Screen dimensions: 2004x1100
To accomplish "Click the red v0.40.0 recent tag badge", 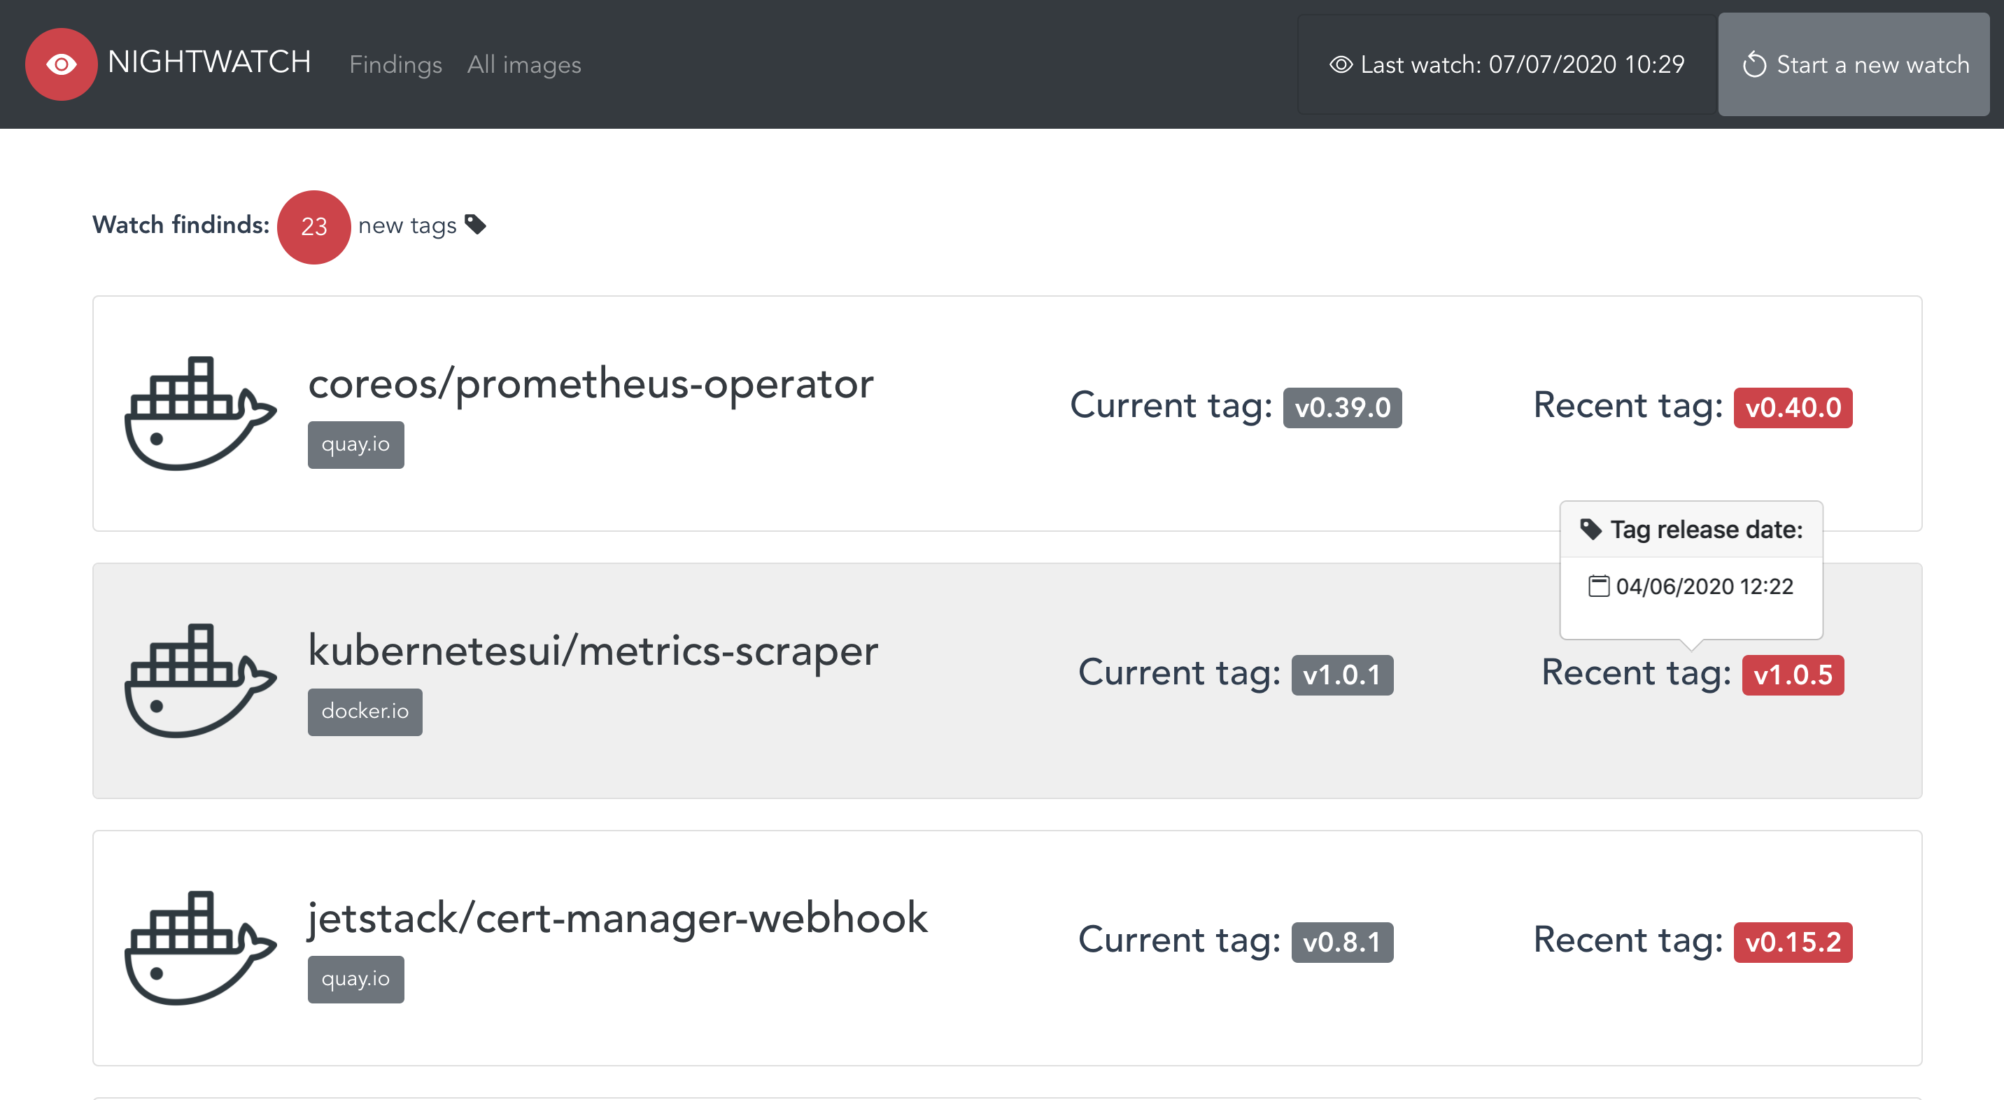I will tap(1793, 408).
